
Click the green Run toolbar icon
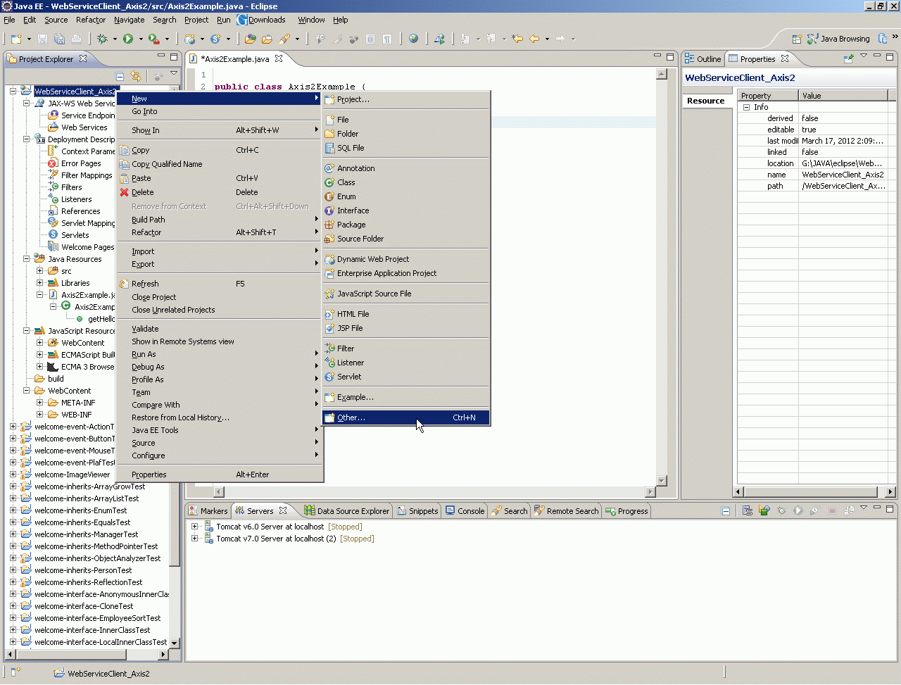pyautogui.click(x=128, y=39)
